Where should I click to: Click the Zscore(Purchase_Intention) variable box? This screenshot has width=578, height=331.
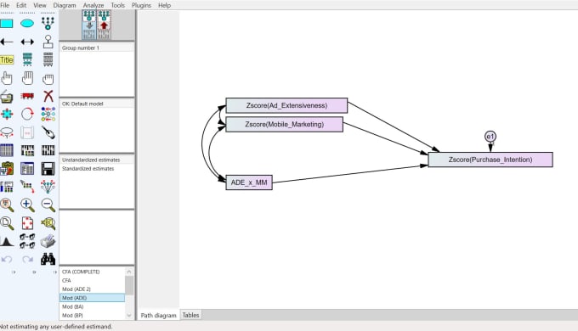pyautogui.click(x=490, y=160)
